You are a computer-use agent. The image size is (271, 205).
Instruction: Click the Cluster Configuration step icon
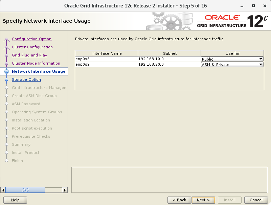(6, 47)
